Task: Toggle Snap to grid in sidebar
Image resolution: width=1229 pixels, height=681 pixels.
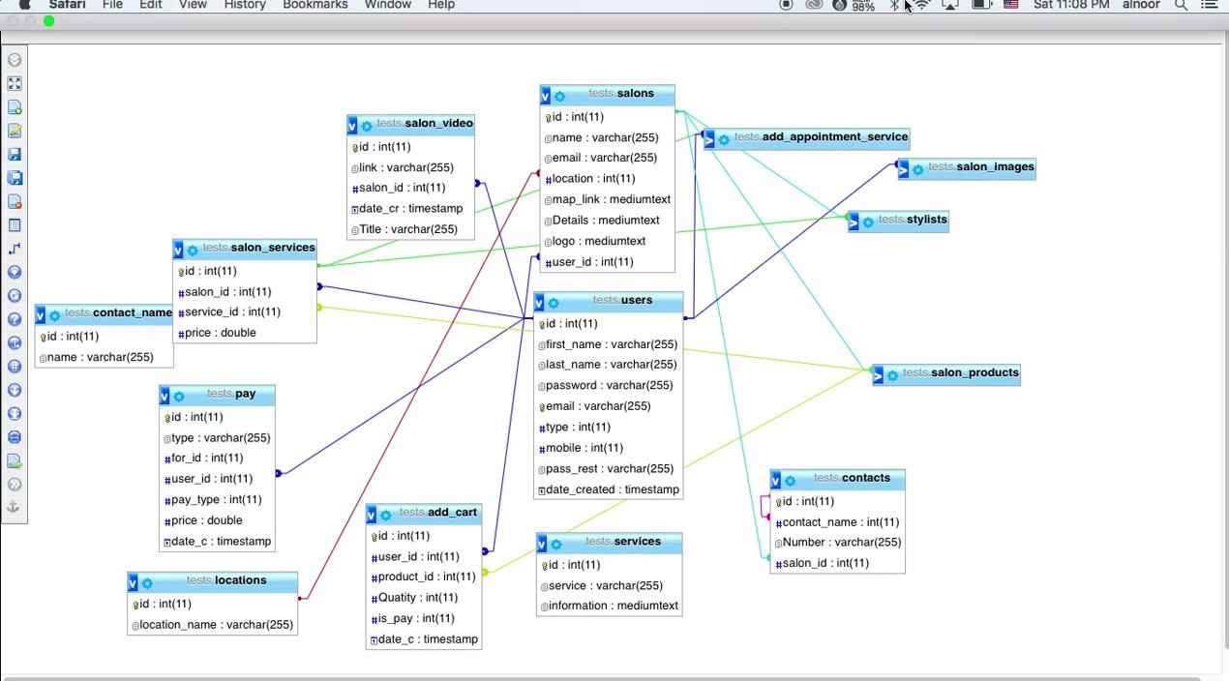Action: [x=15, y=368]
